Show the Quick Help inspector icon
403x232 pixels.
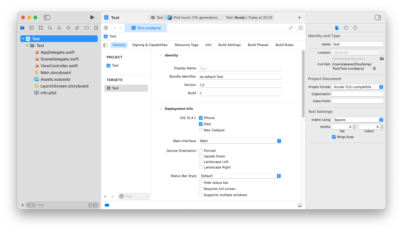355,28
